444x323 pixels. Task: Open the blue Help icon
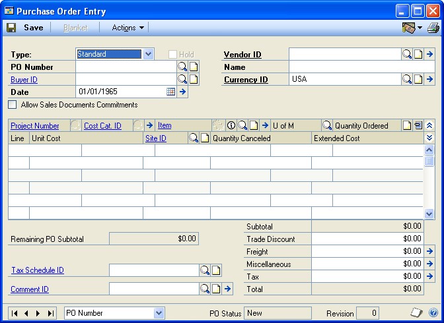tap(433, 312)
